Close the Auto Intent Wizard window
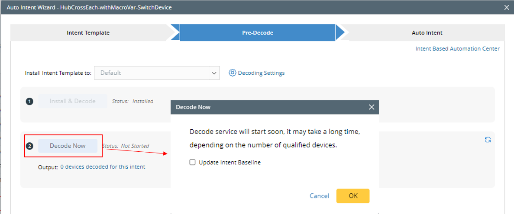The width and height of the screenshot is (514, 214). coord(507,7)
